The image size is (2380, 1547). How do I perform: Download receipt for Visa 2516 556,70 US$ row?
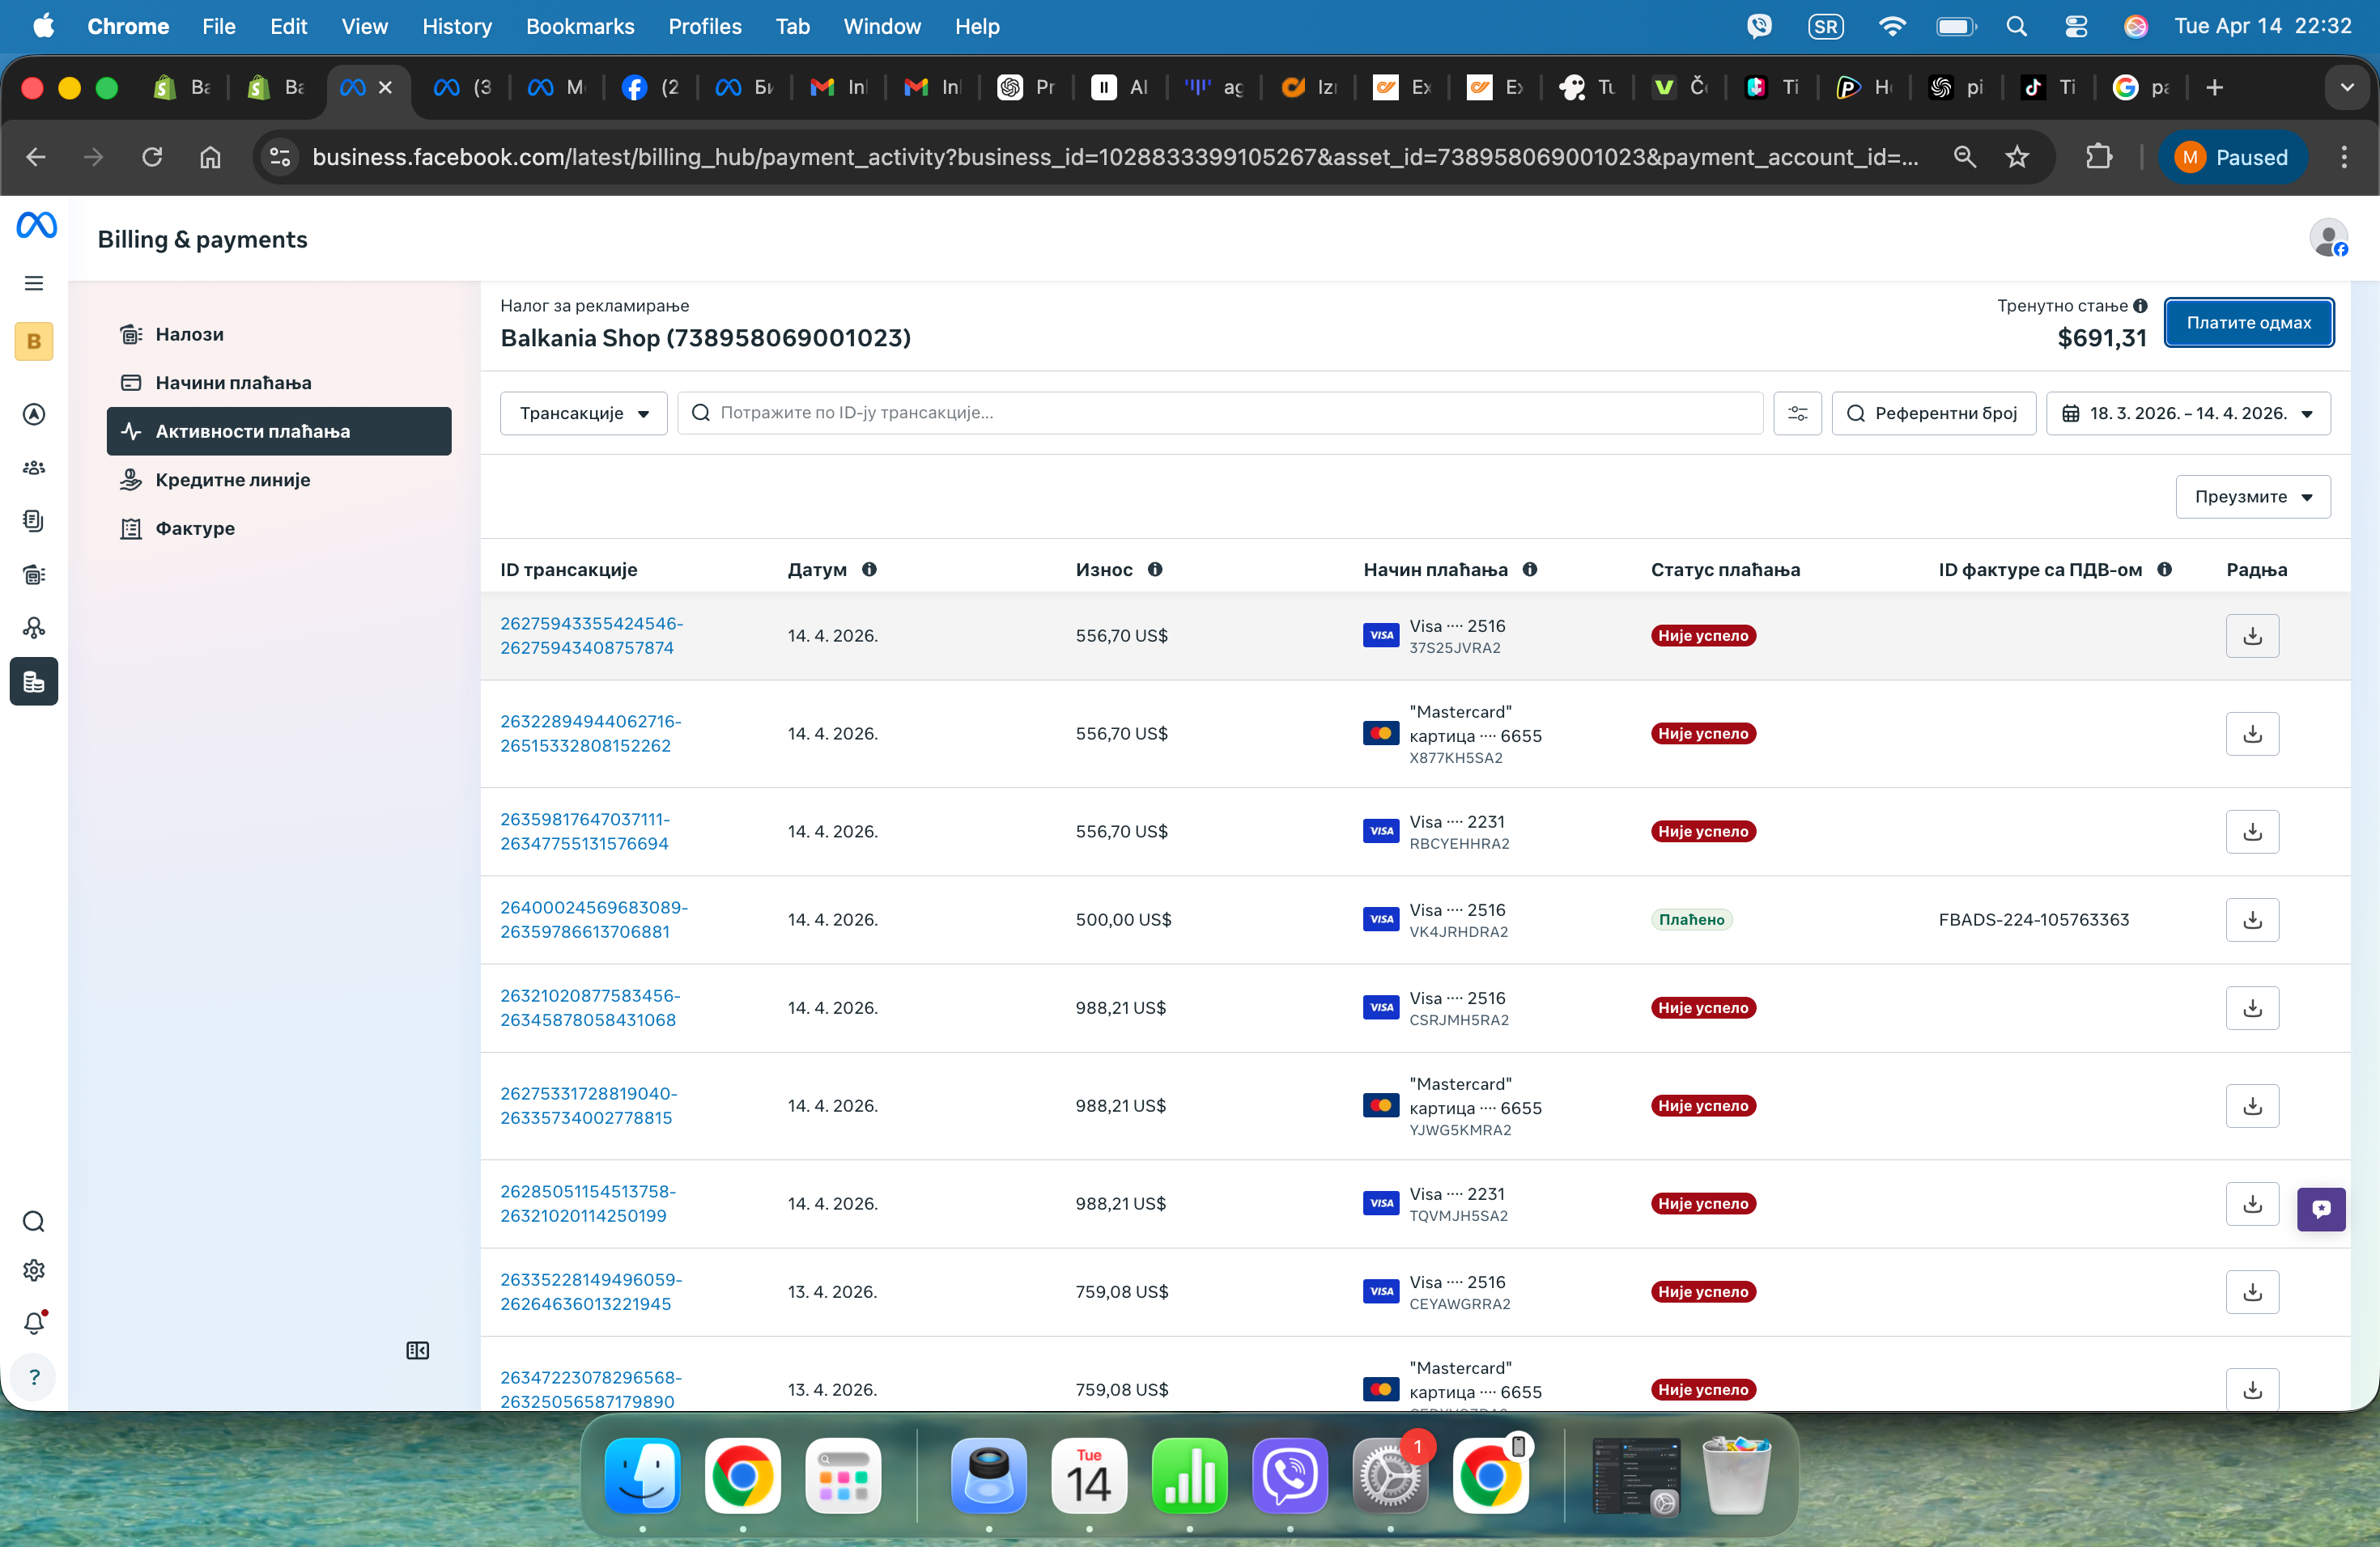point(2252,637)
